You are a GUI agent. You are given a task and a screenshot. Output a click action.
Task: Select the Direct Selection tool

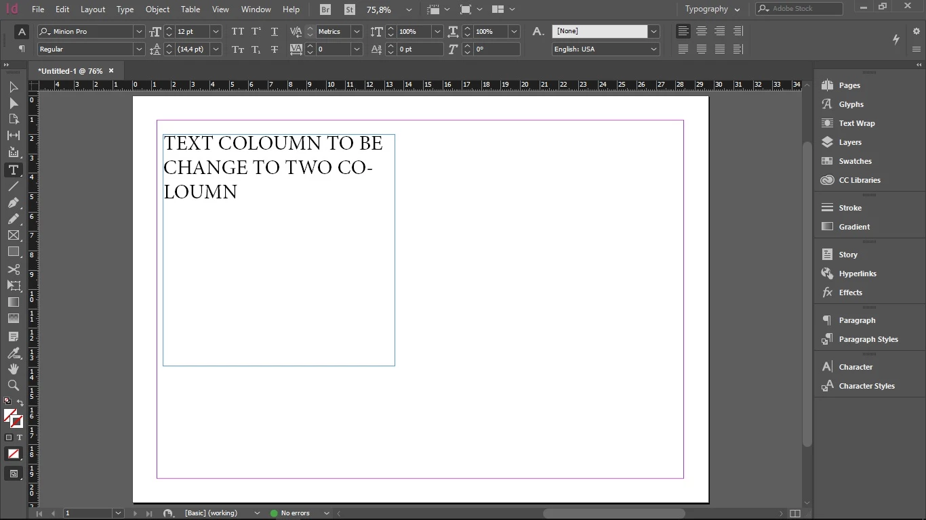click(x=14, y=103)
